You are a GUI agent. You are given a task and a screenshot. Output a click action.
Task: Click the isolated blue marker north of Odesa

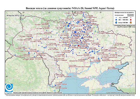click(57, 77)
